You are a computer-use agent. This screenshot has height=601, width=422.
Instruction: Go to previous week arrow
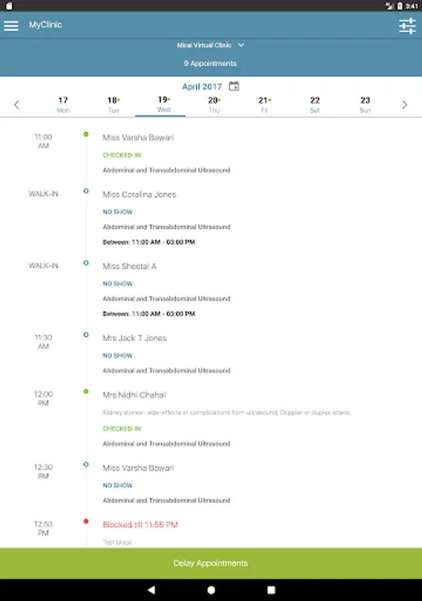point(17,105)
